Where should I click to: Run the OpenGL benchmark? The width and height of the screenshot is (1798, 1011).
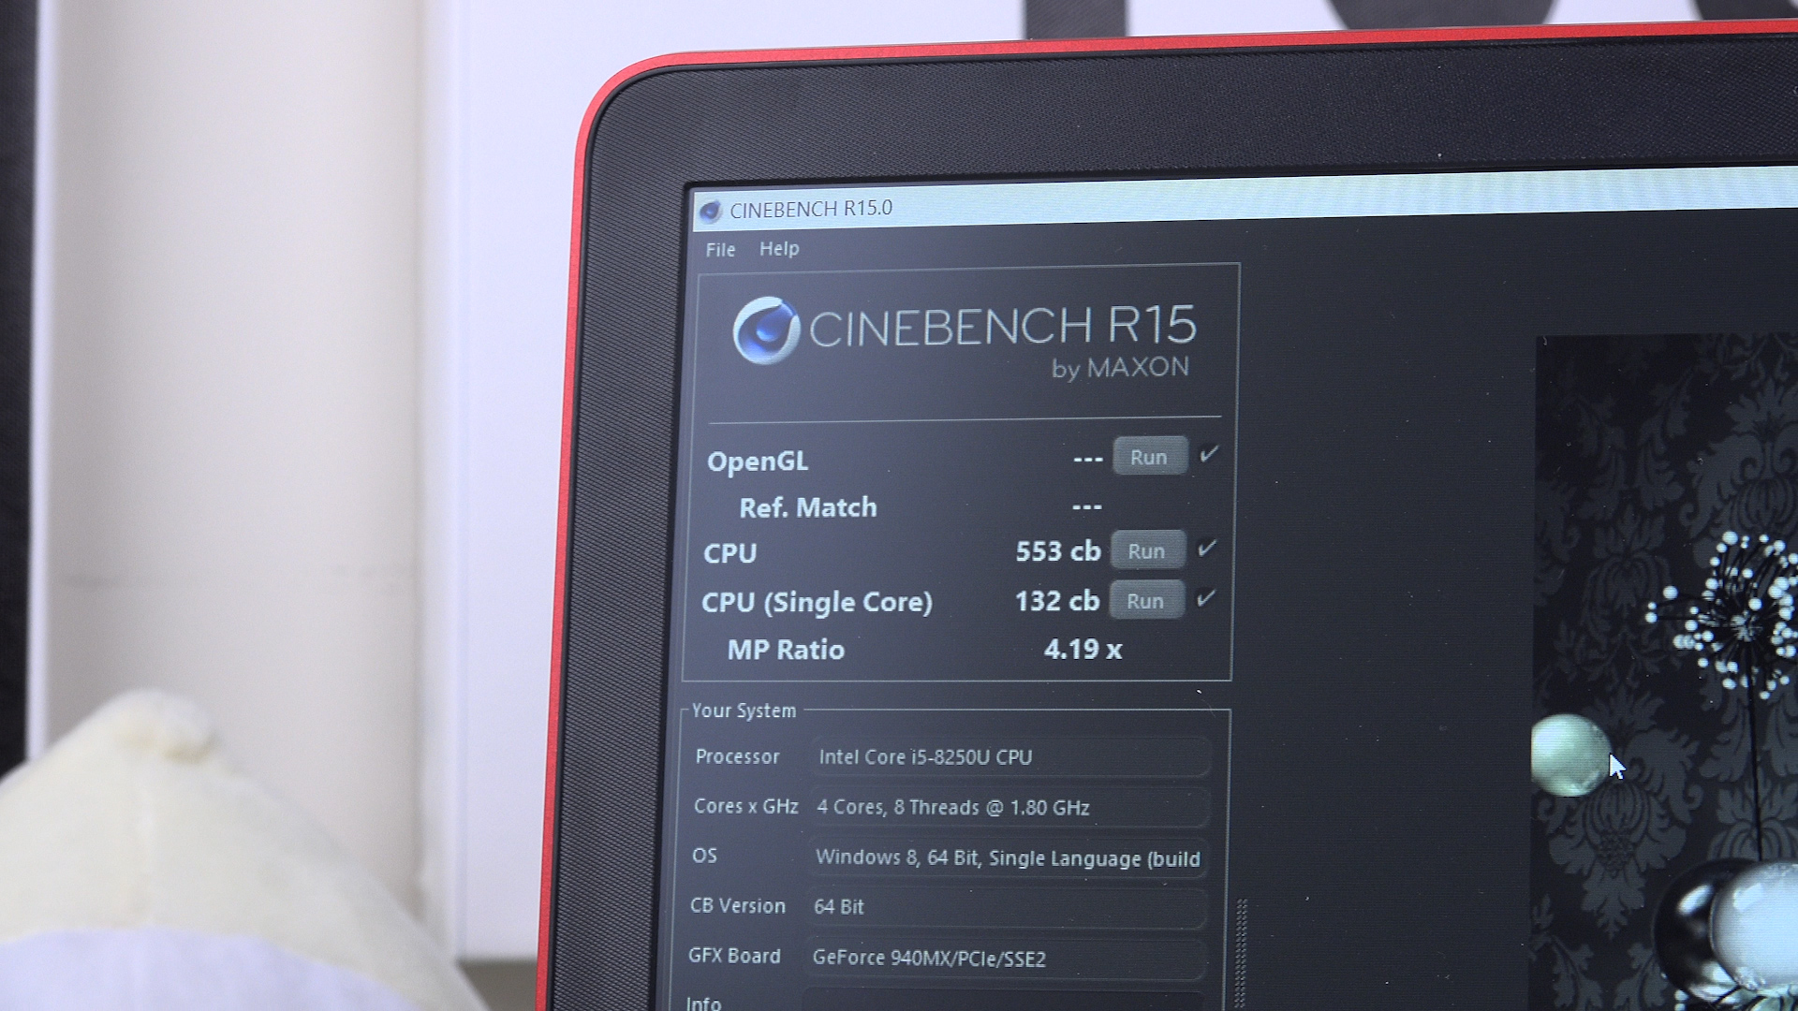(1150, 457)
